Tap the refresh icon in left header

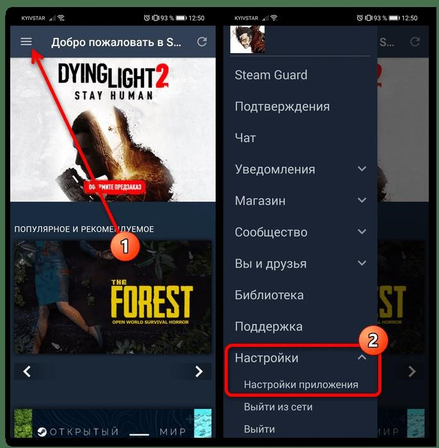202,42
